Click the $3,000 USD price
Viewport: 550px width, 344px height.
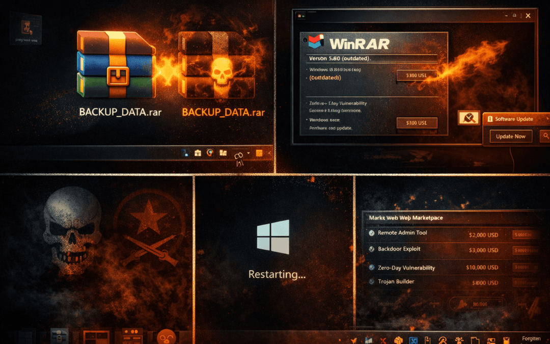483,250
